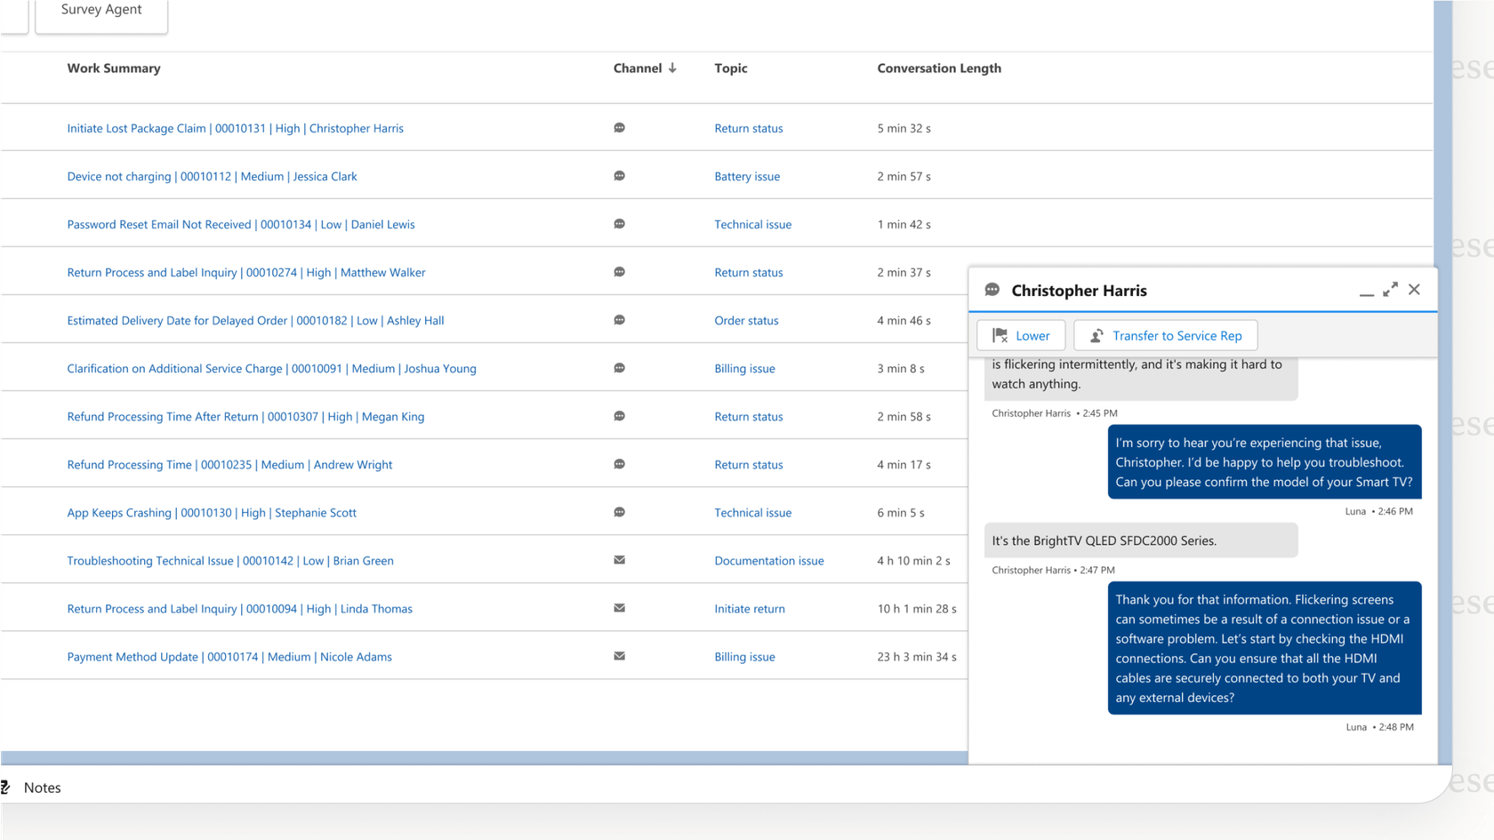Image resolution: width=1494 pixels, height=840 pixels.
Task: Open the App Keeps Crashing work item
Action: 212,512
